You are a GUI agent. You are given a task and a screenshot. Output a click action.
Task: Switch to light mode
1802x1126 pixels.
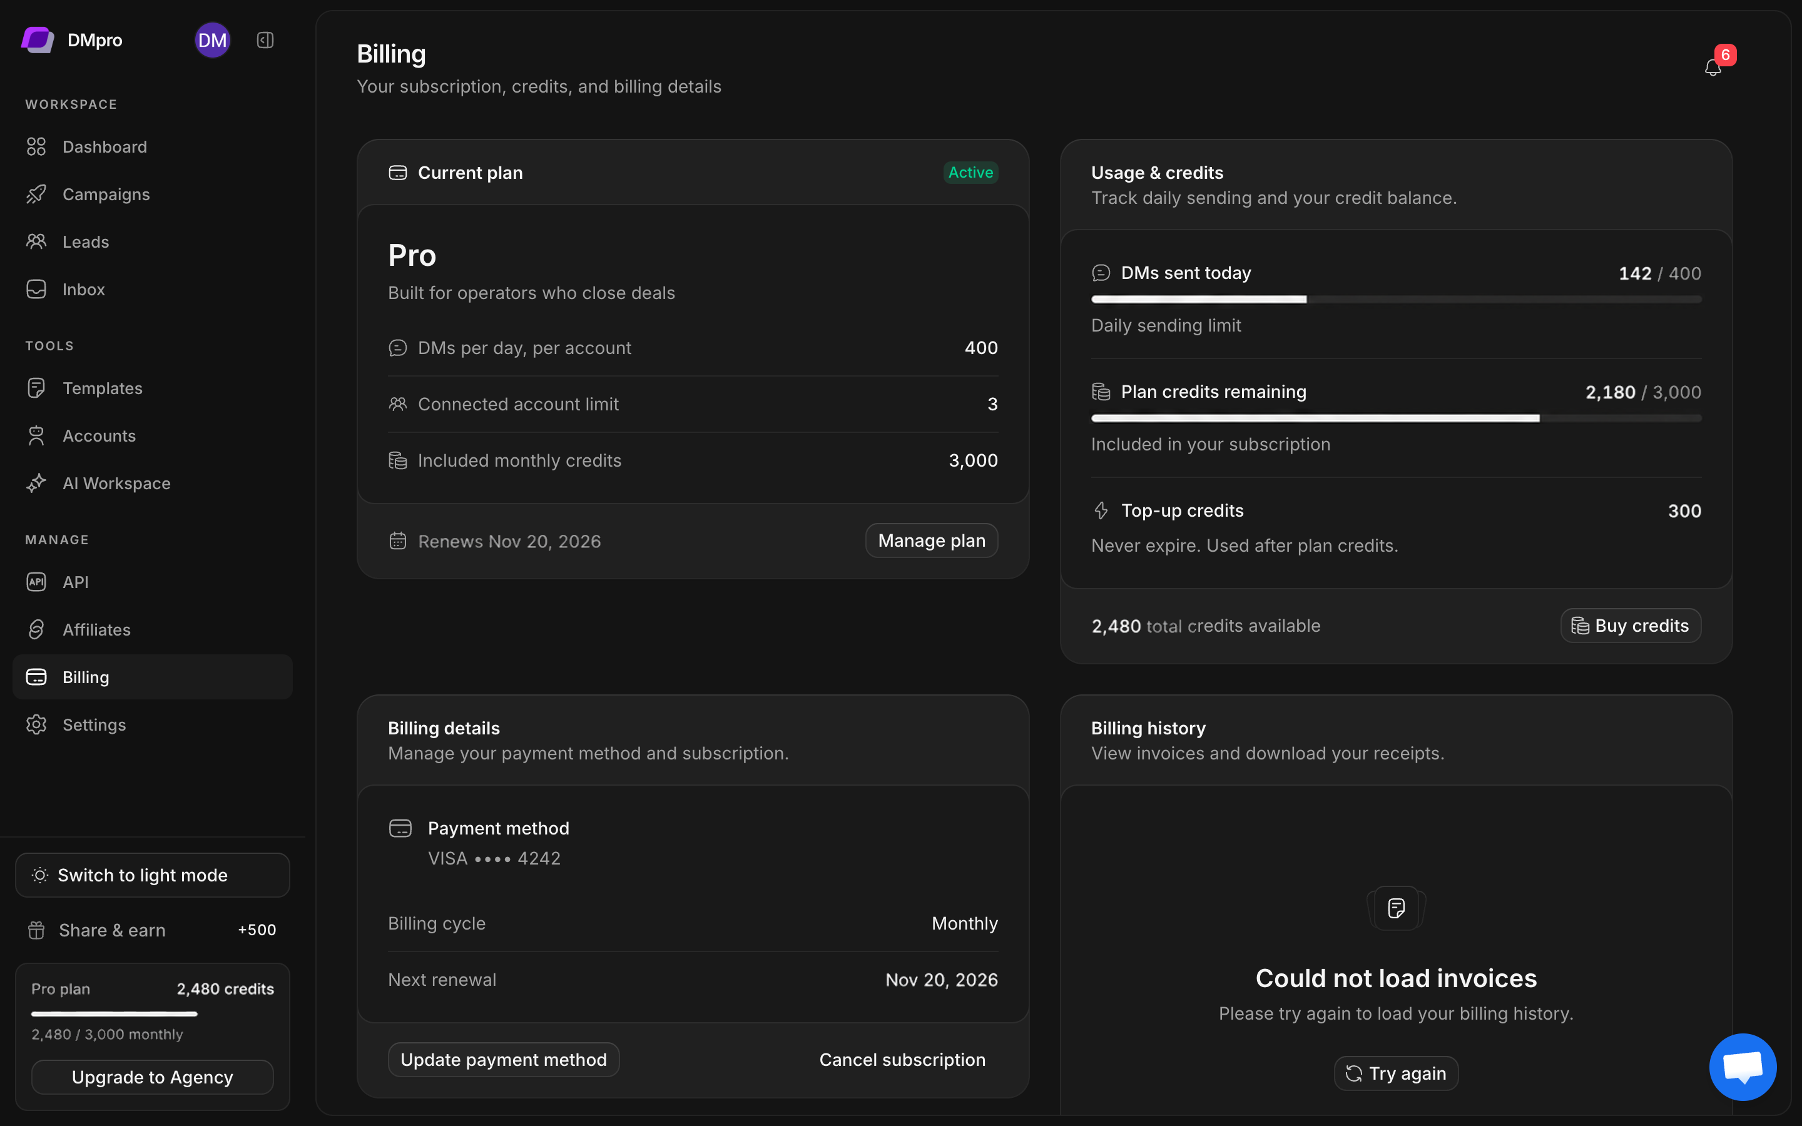[x=153, y=875]
